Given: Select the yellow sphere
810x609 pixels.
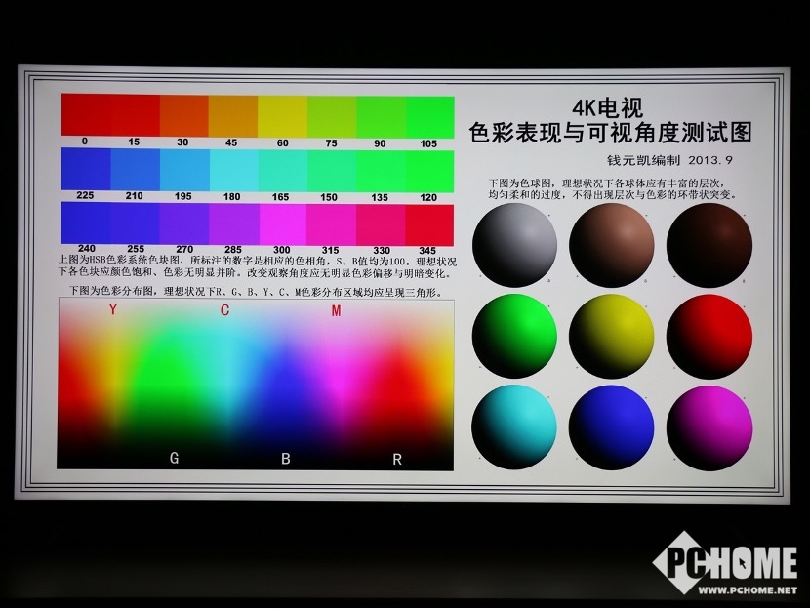Looking at the screenshot, I should pos(612,337).
